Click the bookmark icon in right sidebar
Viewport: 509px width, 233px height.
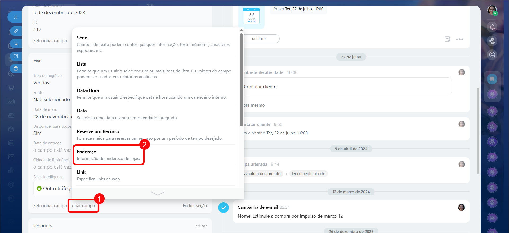(x=492, y=79)
